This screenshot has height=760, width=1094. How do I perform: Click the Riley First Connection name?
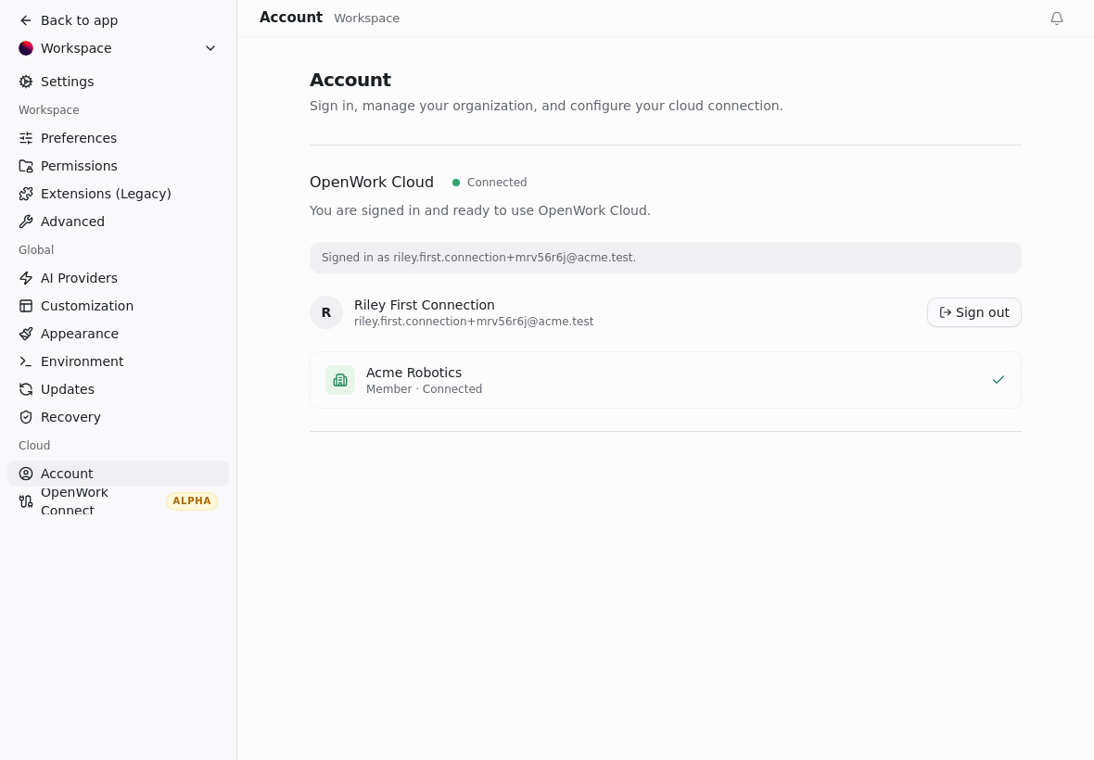(425, 306)
